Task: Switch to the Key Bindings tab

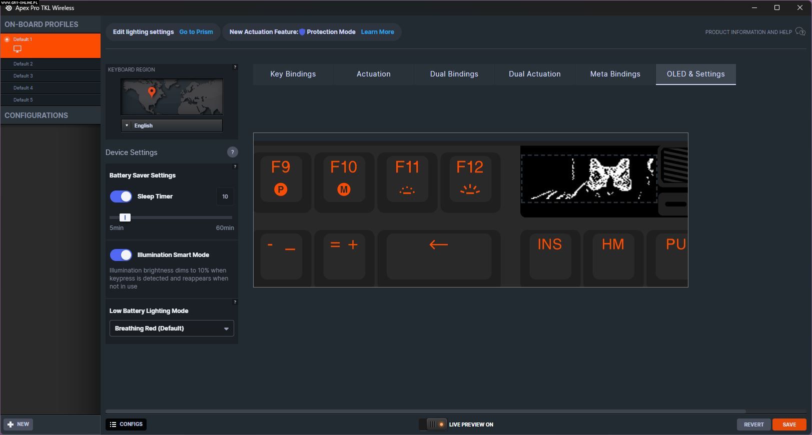Action: click(x=293, y=74)
